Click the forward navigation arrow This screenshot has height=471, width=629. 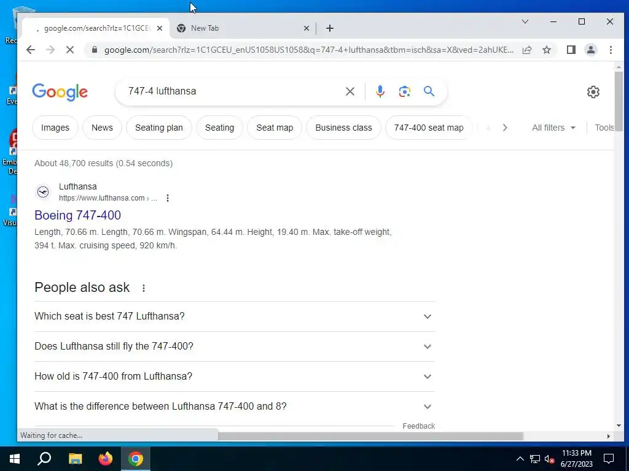point(50,50)
